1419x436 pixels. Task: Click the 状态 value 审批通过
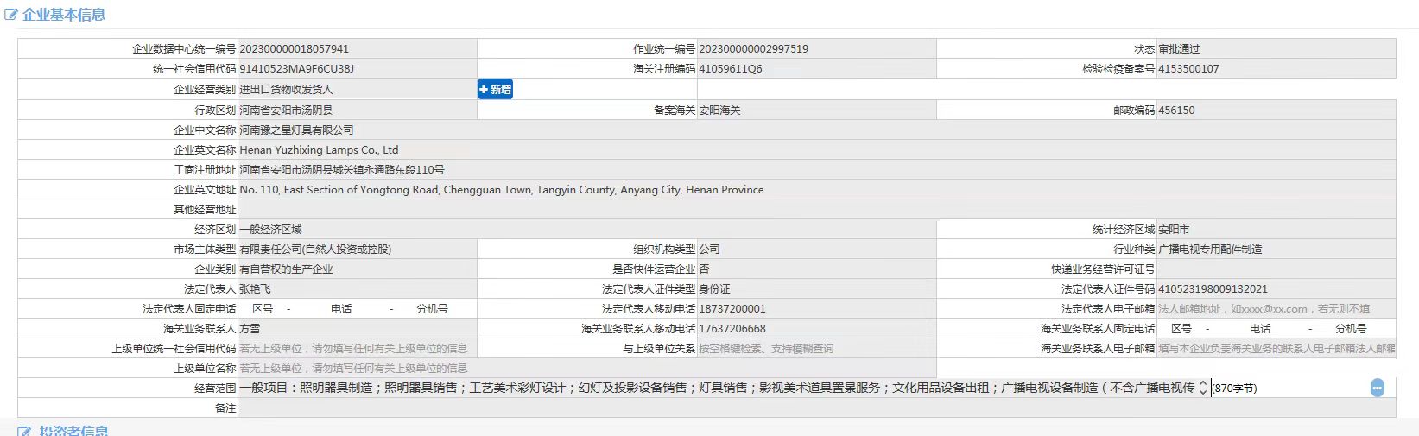(x=1179, y=49)
